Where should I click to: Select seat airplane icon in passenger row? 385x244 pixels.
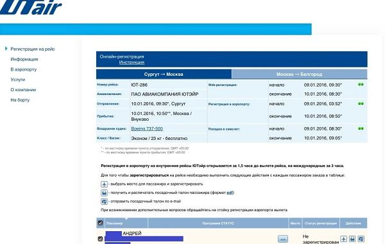343,239
